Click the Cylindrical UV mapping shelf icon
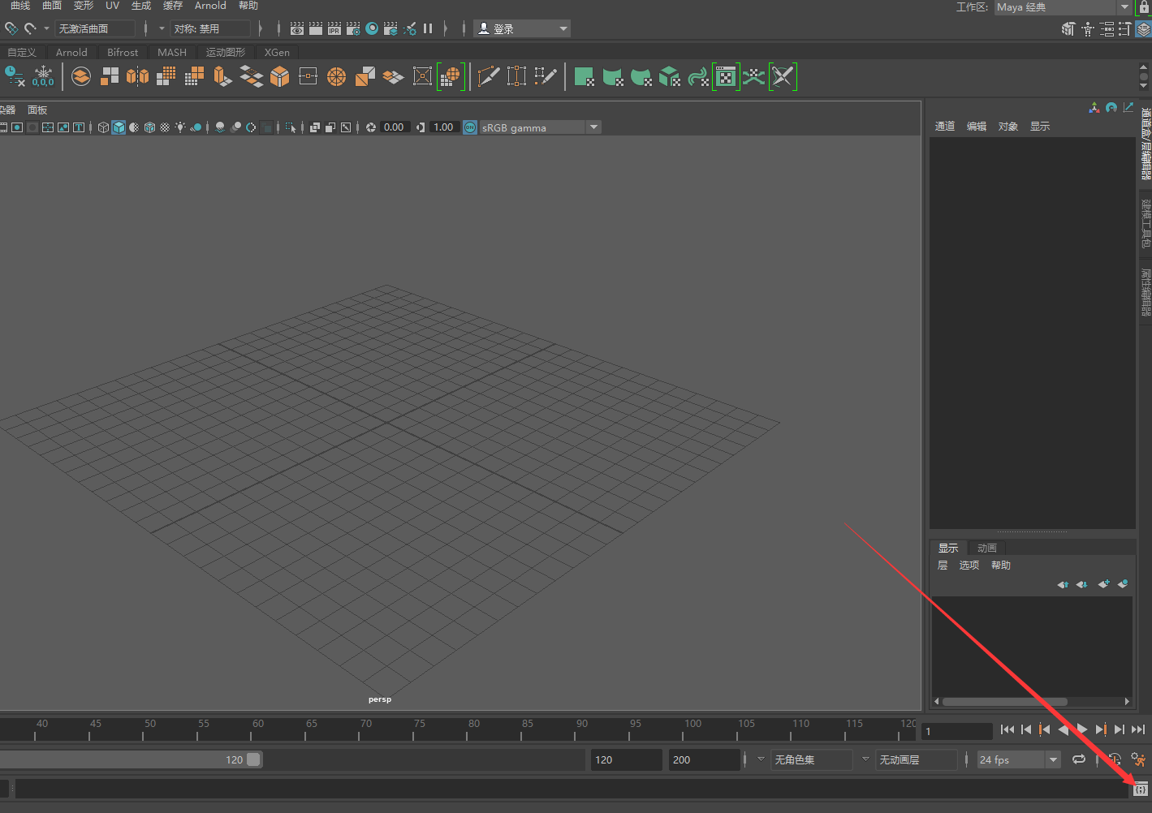 612,77
